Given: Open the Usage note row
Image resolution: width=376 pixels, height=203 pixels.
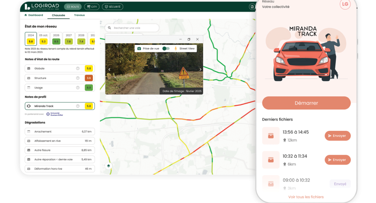Looking at the screenshot, I should (60, 88).
